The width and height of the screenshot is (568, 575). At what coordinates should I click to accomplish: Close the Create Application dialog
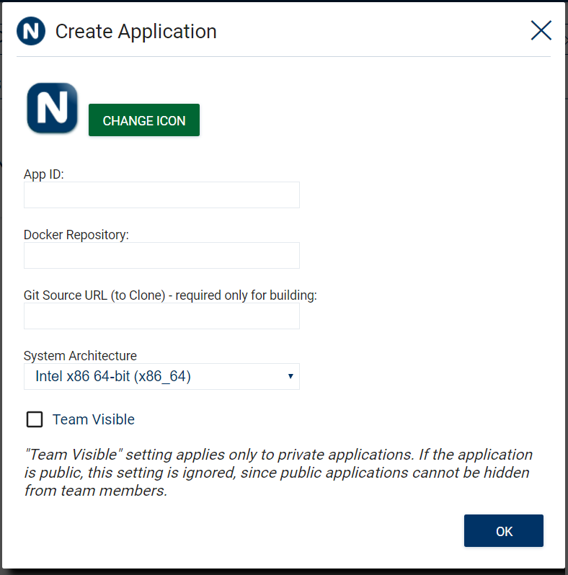point(541,30)
